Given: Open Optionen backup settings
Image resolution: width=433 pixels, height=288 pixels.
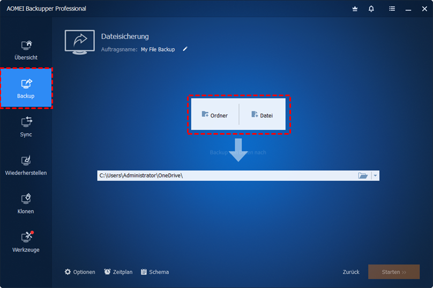Looking at the screenshot, I should (80, 272).
